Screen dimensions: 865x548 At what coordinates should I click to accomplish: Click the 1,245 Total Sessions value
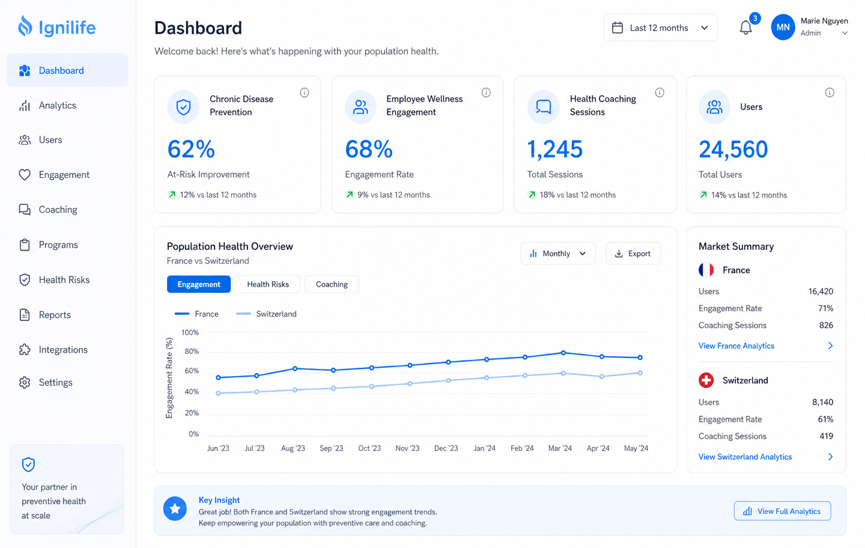tap(555, 149)
